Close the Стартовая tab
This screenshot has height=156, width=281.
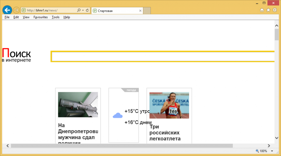140,11
